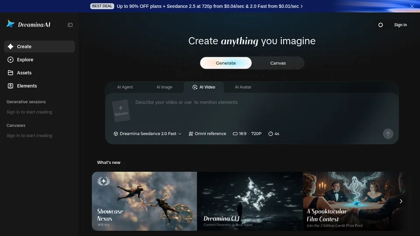Click the banner's right chevron arrow

pos(301,6)
